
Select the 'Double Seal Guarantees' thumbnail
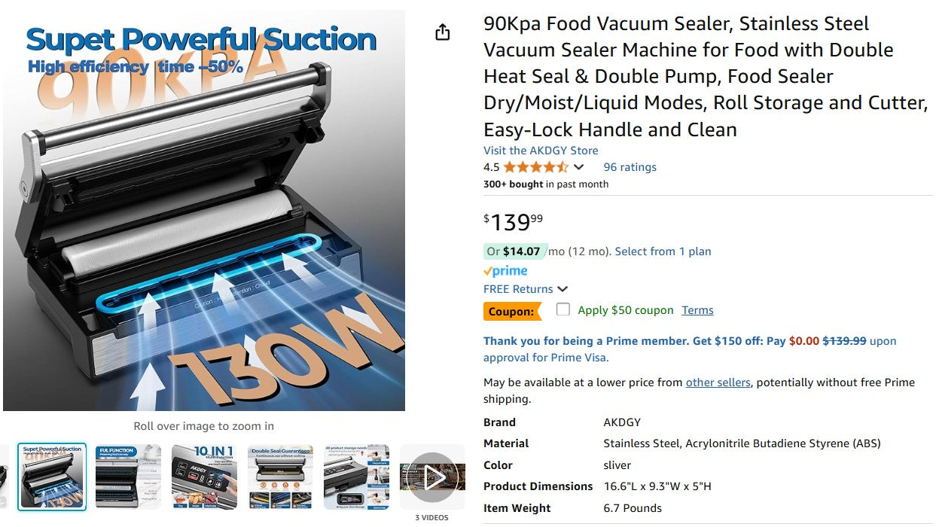pos(280,477)
